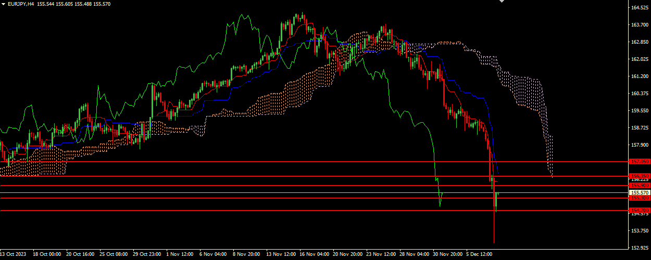This screenshot has width=651, height=260.
Task: Click the EURJPY,H4 symbol title text
Action: click(x=21, y=4)
